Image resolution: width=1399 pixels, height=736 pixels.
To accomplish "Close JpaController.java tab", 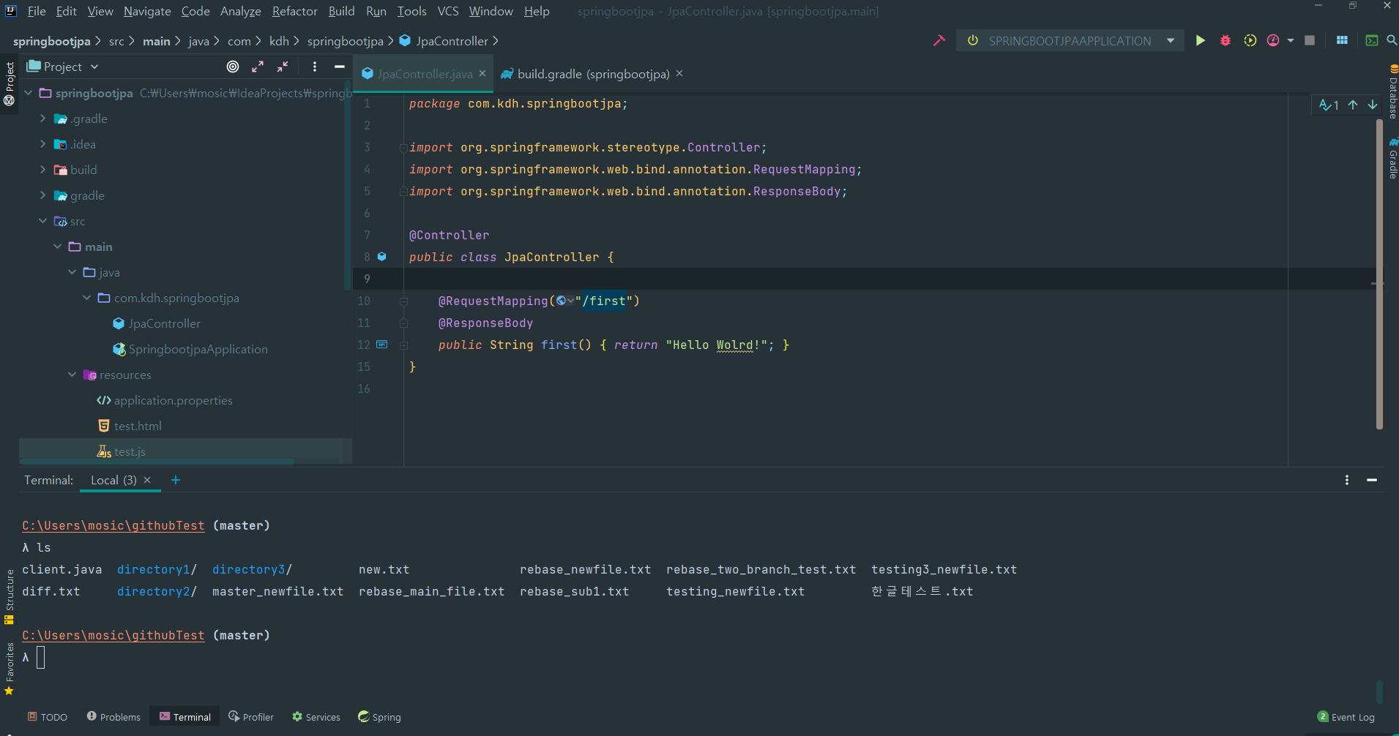I will point(482,73).
